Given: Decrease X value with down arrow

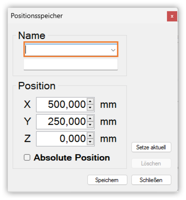Looking at the screenshot, I should 90,107.
